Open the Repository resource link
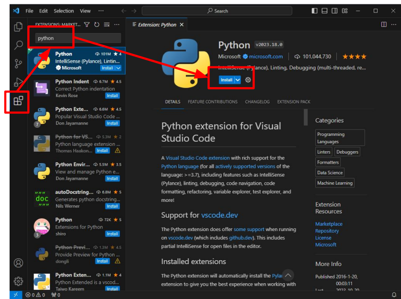 327,231
